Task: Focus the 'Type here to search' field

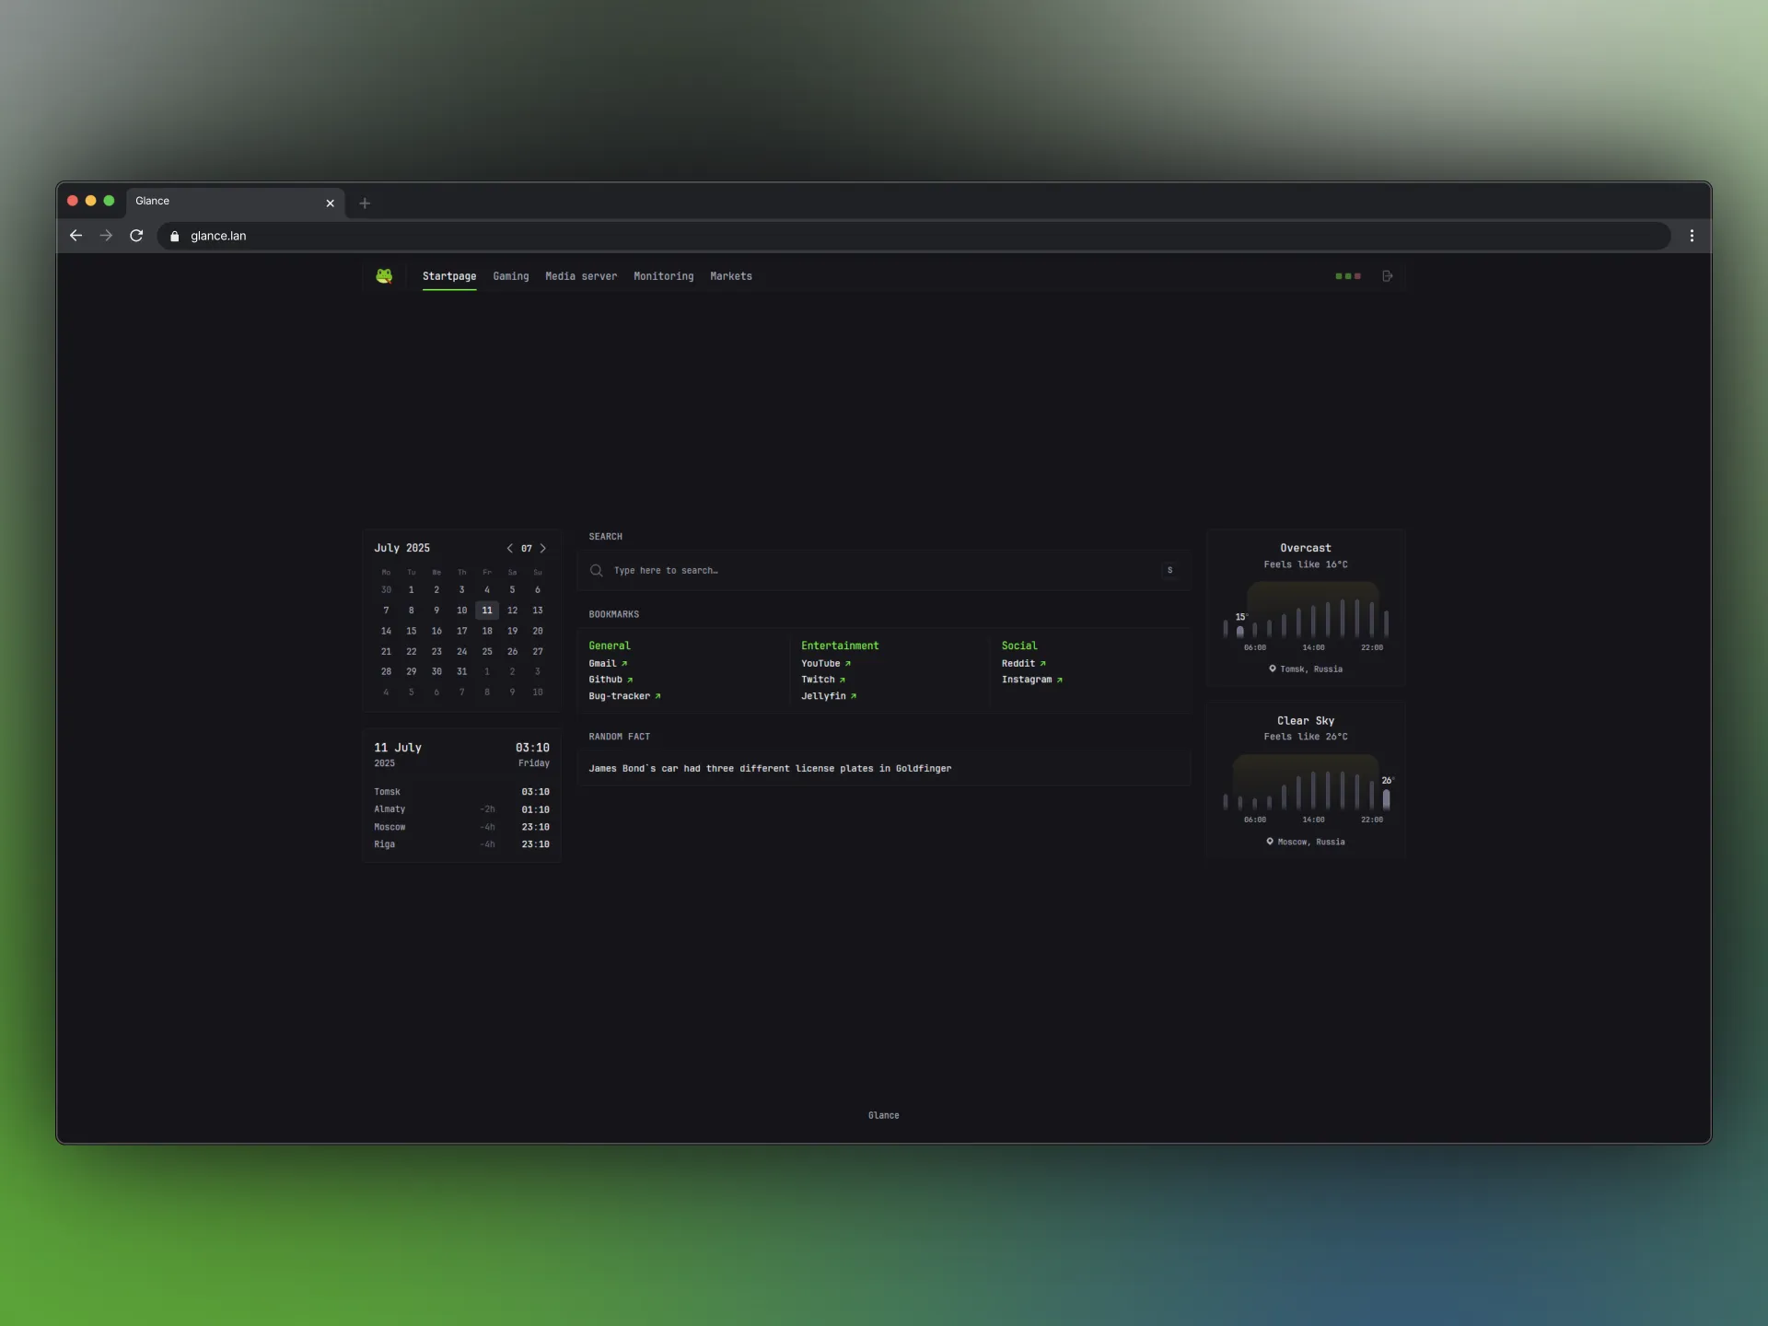Action: pyautogui.click(x=884, y=571)
